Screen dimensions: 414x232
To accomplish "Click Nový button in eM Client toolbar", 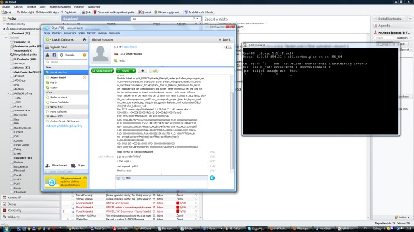I will (6, 12).
